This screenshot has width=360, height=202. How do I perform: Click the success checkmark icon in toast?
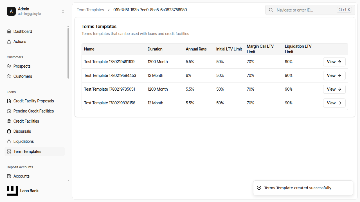[259, 188]
